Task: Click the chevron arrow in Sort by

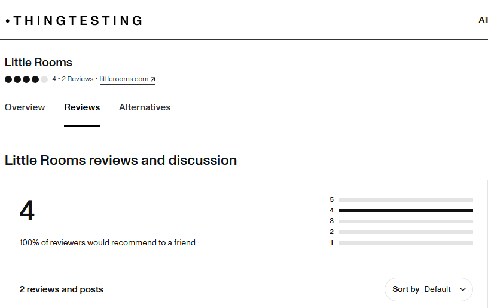Action: pos(463,289)
